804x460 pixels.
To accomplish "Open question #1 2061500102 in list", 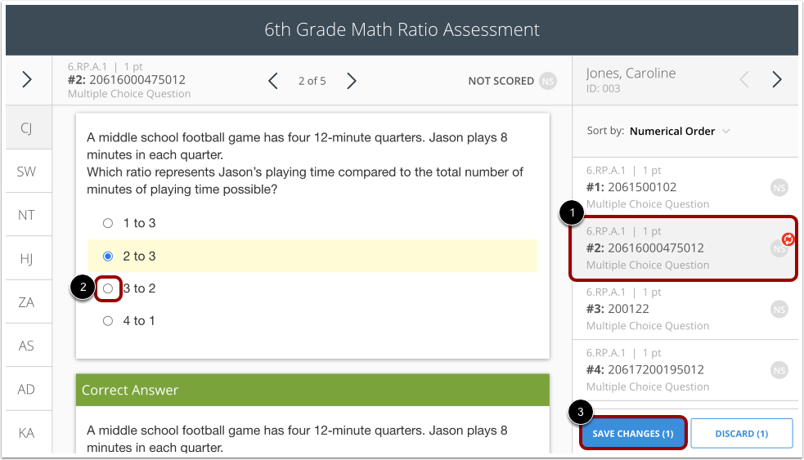I will click(x=685, y=187).
